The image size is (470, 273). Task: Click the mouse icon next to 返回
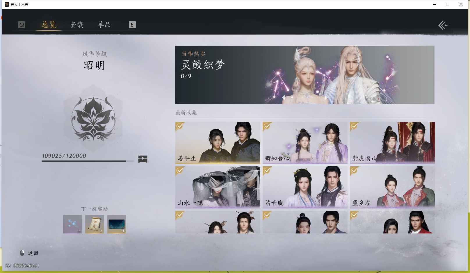22,253
